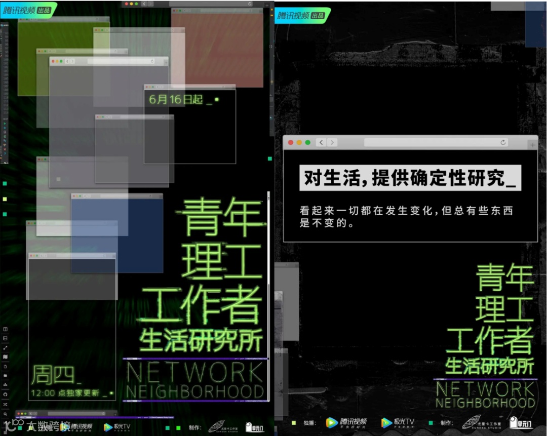547x436 pixels.
Task: Click reload icon in left poster white browser window
Action: click(152, 61)
